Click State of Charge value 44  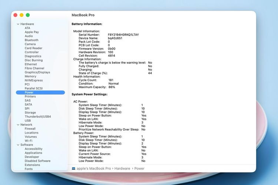tap(150, 73)
